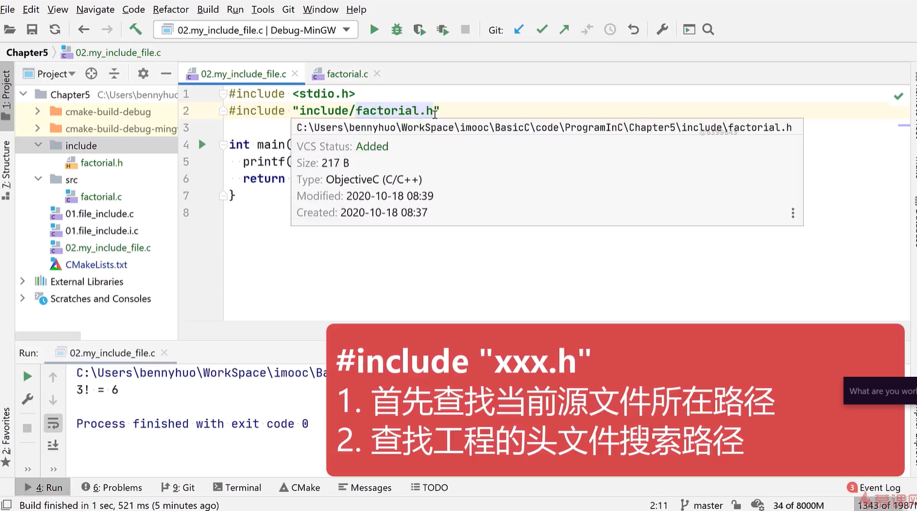
Task: Click the master Git branch widget
Action: click(701, 505)
